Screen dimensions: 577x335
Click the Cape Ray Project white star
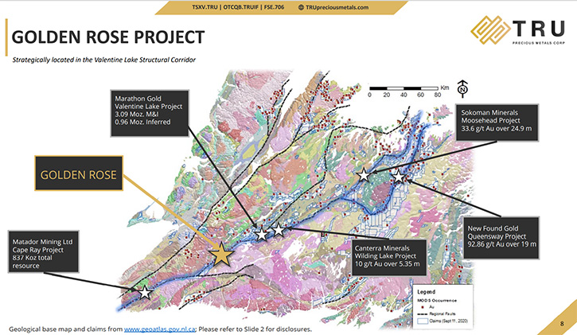click(x=145, y=293)
